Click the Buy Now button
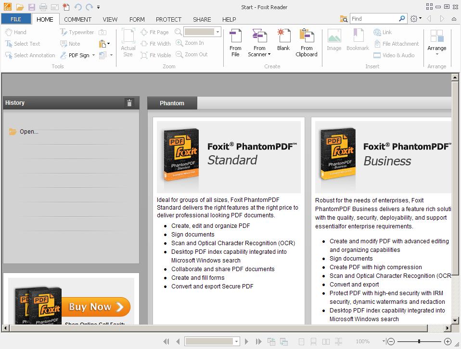 [96, 307]
